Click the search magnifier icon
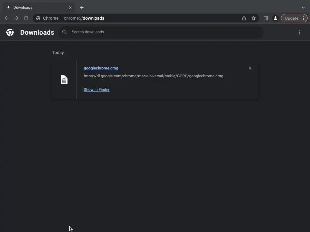Screen dimensions: 310x232 (64, 32)
